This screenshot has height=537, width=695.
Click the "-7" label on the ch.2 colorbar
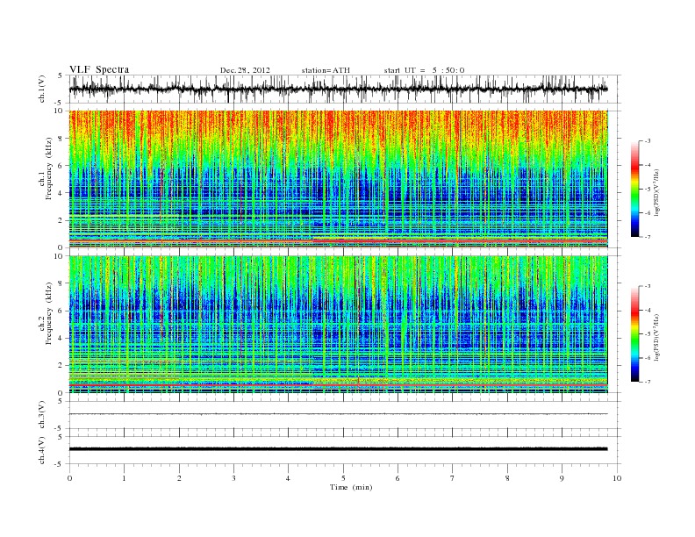tap(647, 382)
